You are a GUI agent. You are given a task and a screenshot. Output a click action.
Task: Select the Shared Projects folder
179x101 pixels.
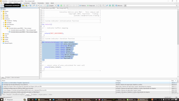(x=8, y=43)
